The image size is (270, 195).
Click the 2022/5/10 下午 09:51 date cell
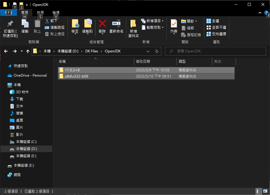pos(153,76)
